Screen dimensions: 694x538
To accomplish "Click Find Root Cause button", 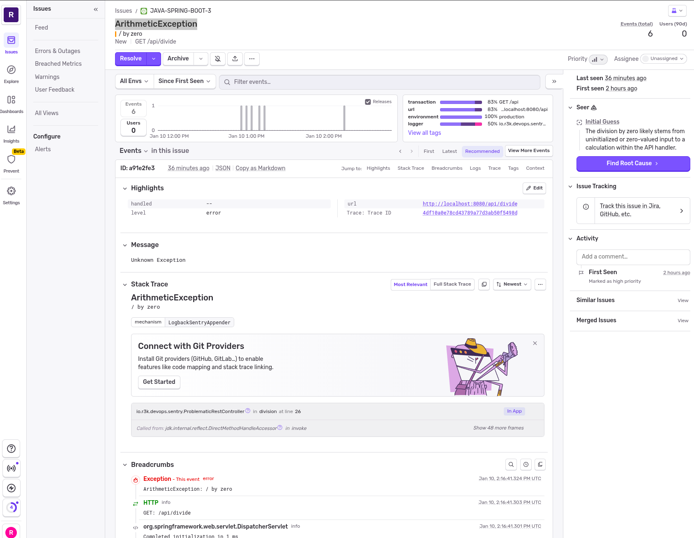I will pyautogui.click(x=633, y=164).
